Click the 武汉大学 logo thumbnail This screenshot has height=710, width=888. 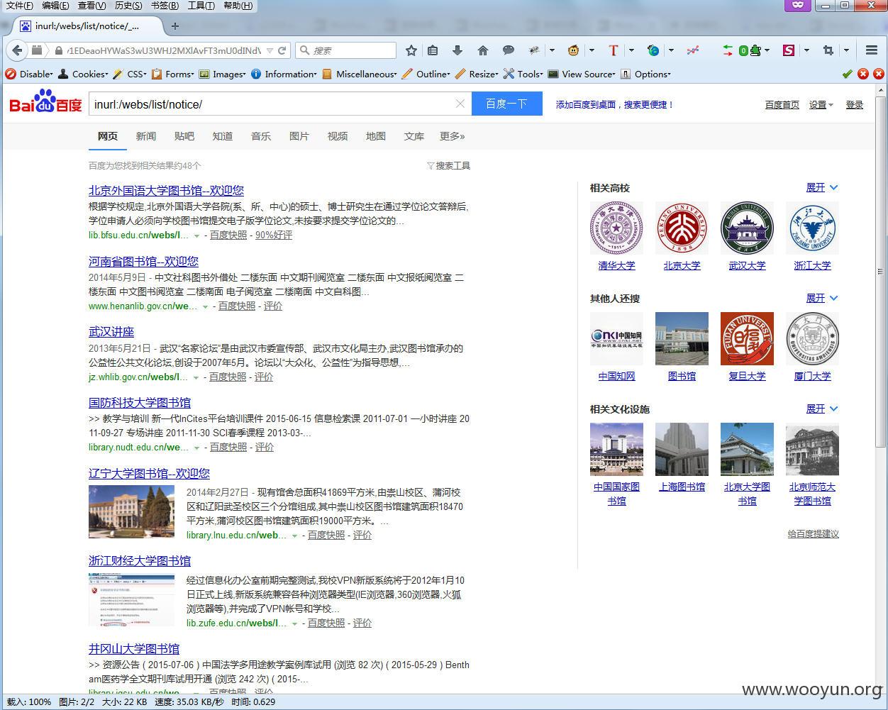pyautogui.click(x=747, y=228)
